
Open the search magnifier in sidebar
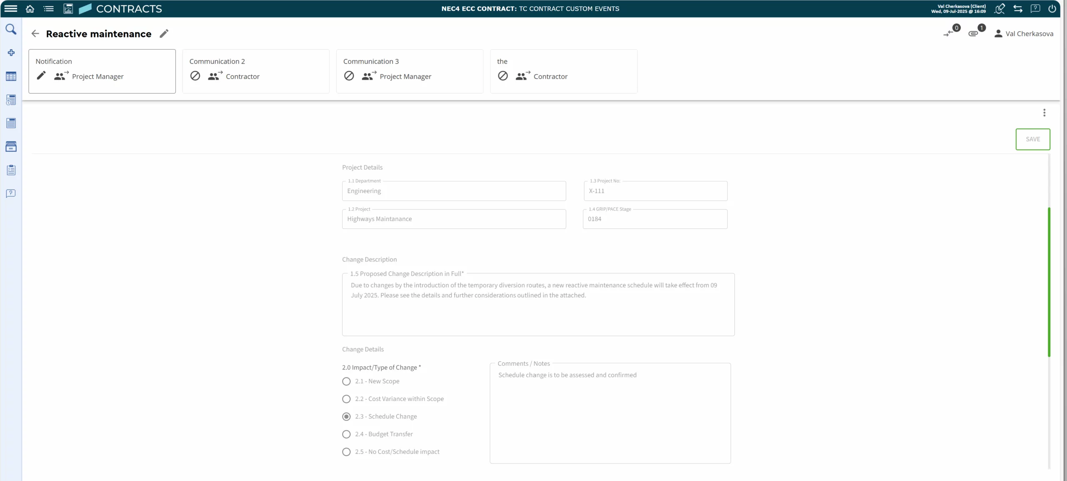coord(11,29)
